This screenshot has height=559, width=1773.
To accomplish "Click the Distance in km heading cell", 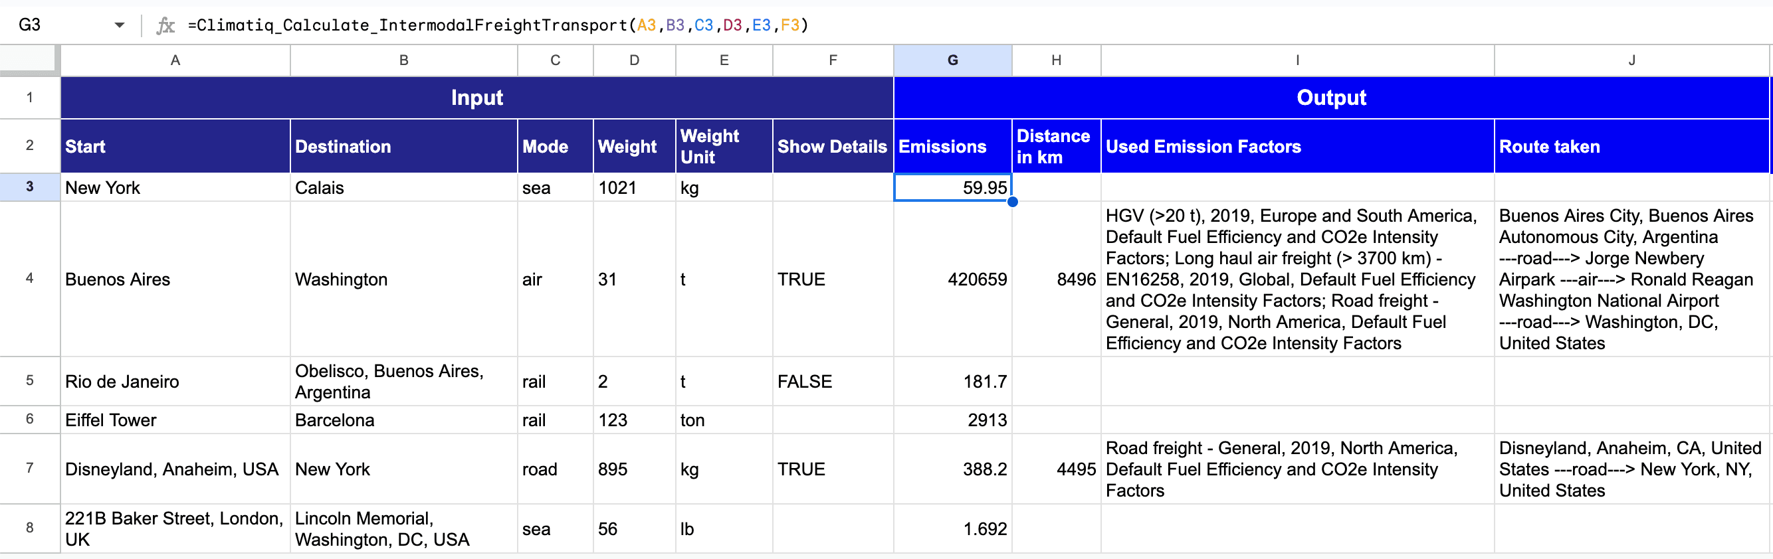I will [1057, 146].
